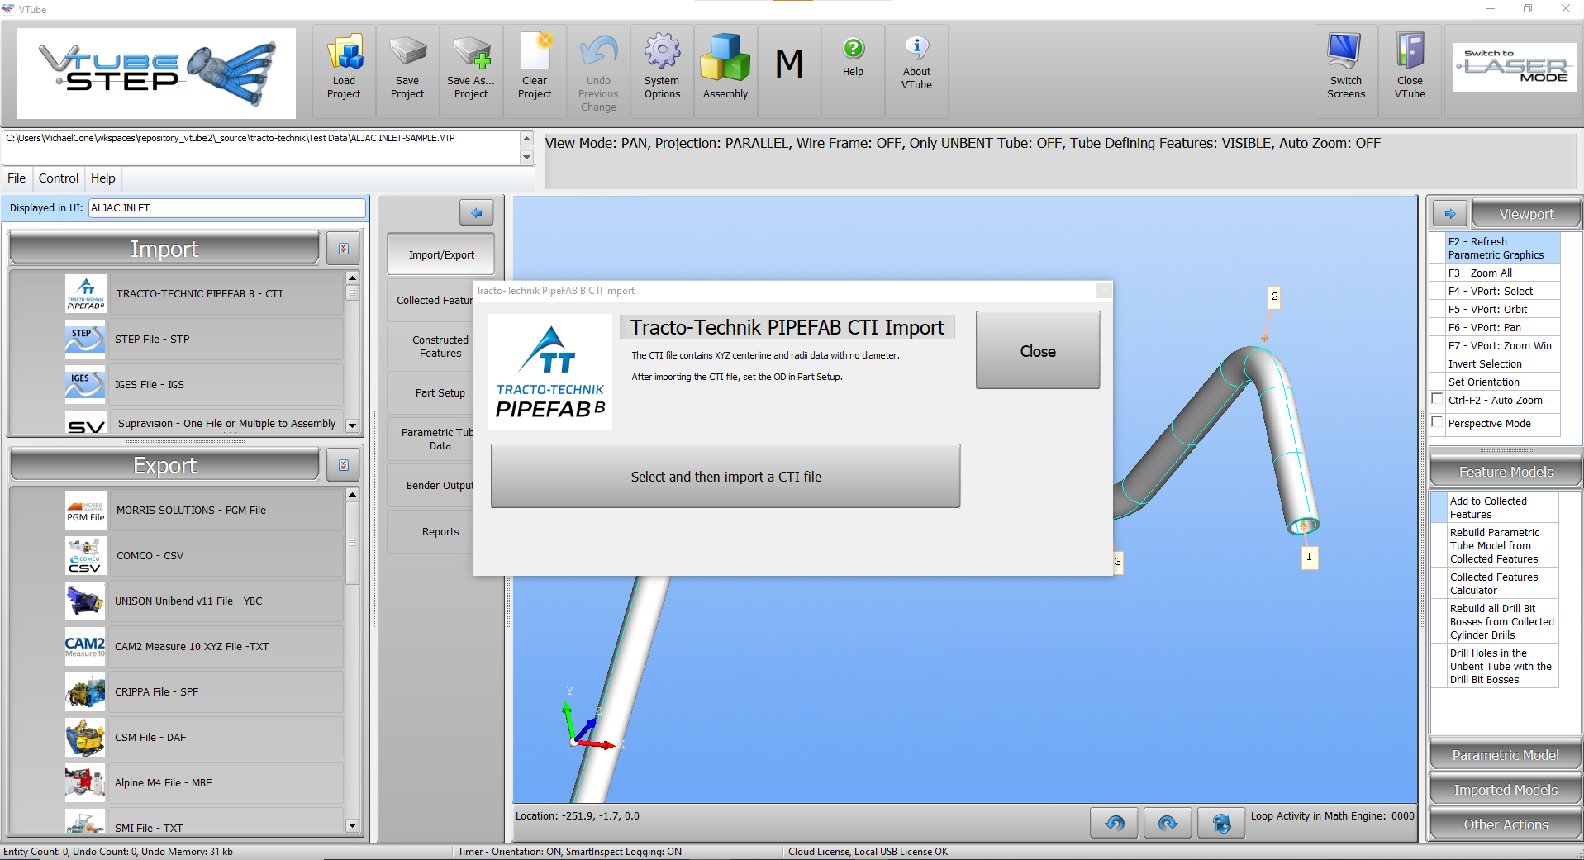Toggle the checklist button beside Export header

point(343,465)
